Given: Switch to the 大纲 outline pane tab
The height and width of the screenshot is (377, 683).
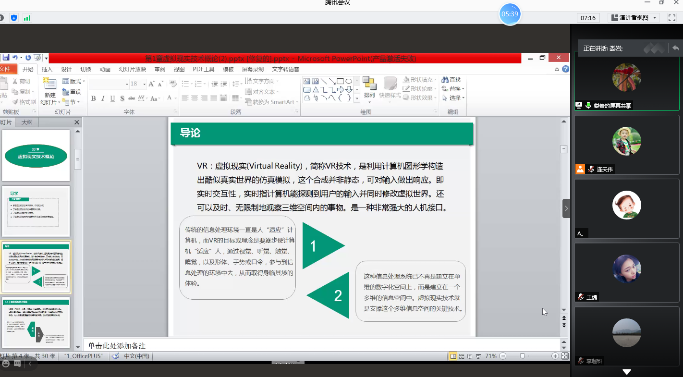Looking at the screenshot, I should tap(27, 122).
